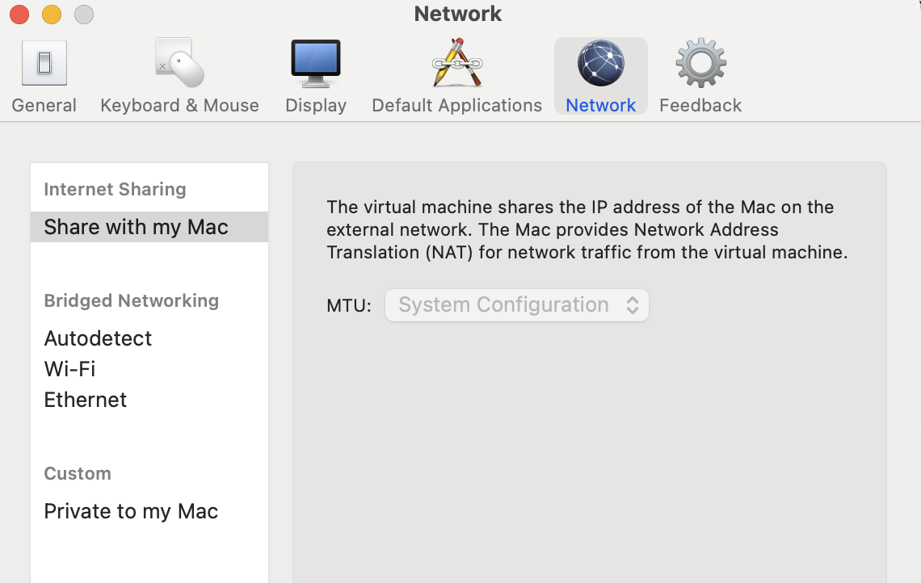The width and height of the screenshot is (921, 583).
Task: Click the Bridged Networking section header
Action: click(132, 300)
